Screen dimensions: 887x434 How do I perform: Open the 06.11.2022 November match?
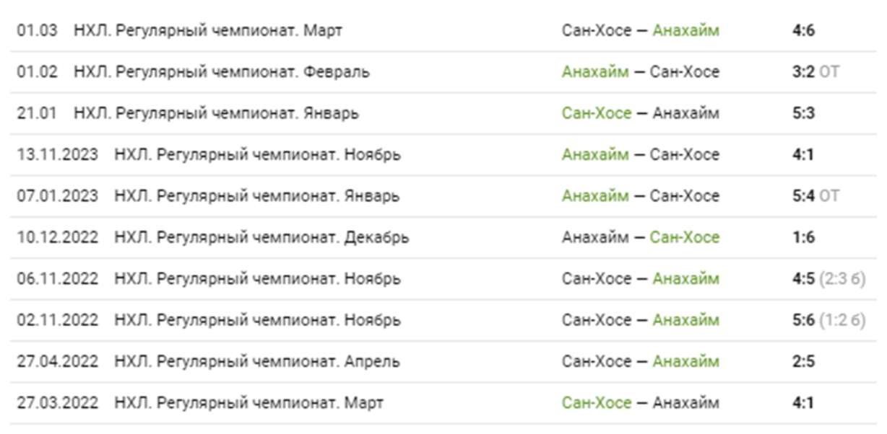[x=257, y=278]
